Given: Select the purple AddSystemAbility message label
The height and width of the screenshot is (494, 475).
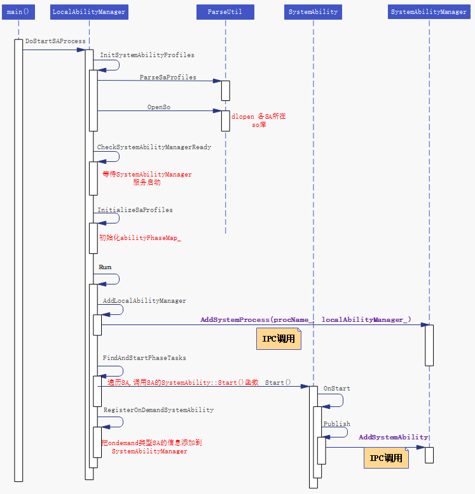Looking at the screenshot, I should tap(393, 437).
